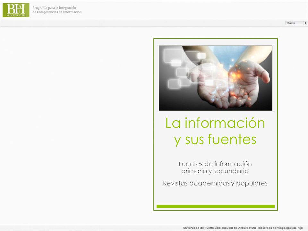Select 'Fuentes de información' subtitle line
Screen dimensions: 308x231
click(215, 164)
